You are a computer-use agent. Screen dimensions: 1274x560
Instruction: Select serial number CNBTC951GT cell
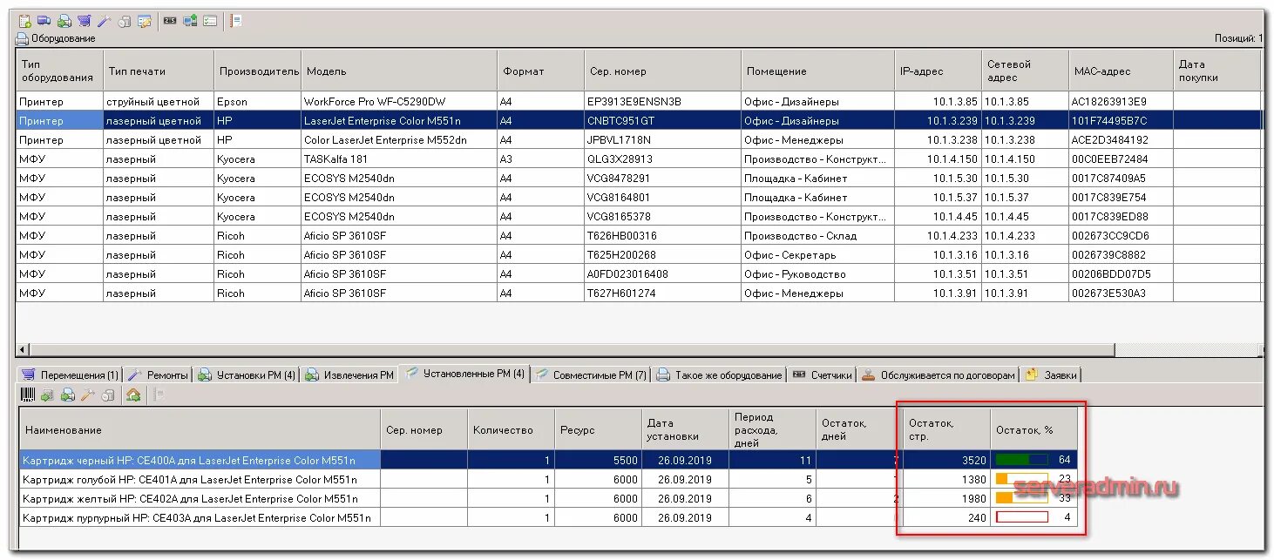663,120
